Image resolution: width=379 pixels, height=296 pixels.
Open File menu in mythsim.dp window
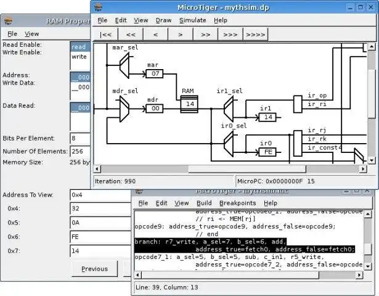(102, 20)
